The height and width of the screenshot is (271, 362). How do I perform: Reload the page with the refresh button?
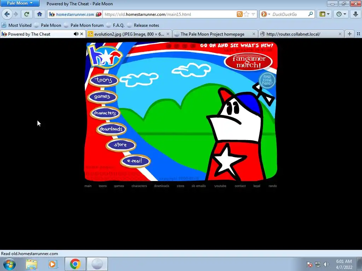coord(27,14)
